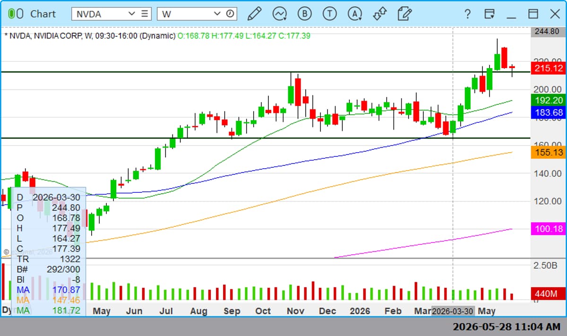Open the notepad with pencil icon
567x336 pixels.
(x=404, y=14)
